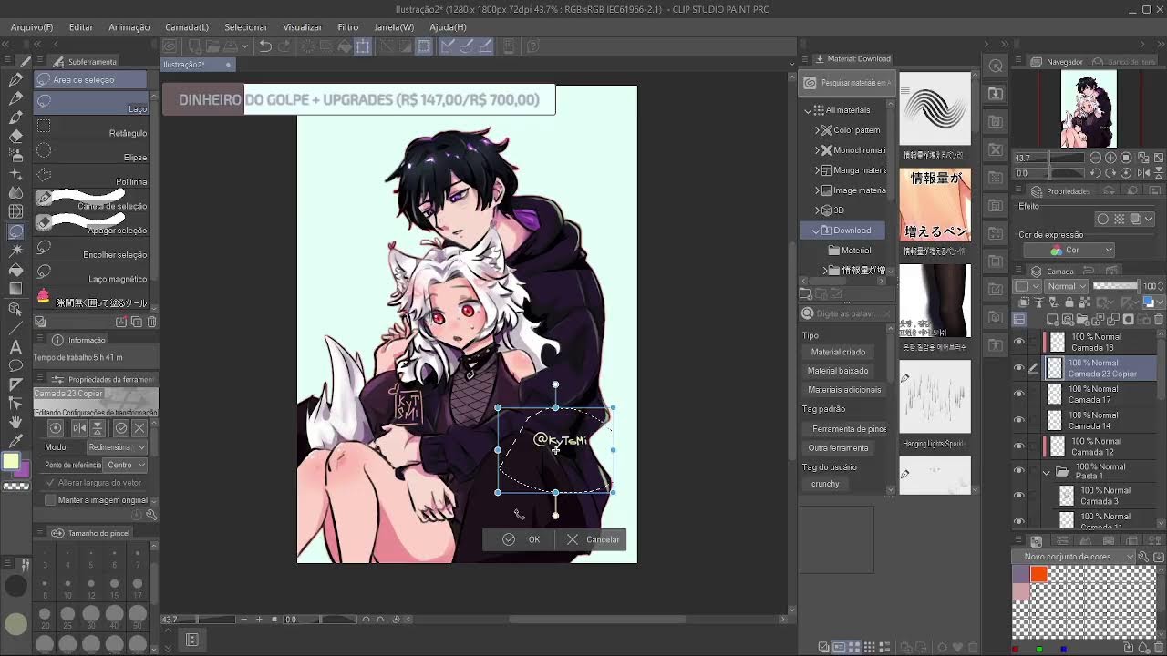Open the Ponto de referência dropdown

[x=125, y=465]
